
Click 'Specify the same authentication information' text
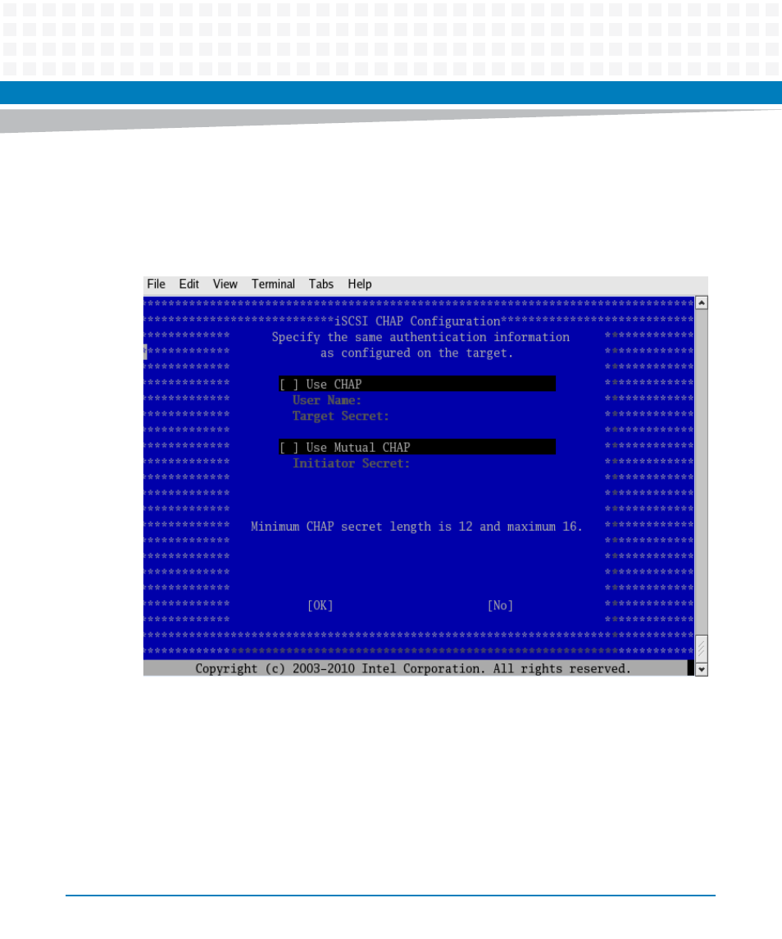click(x=421, y=337)
